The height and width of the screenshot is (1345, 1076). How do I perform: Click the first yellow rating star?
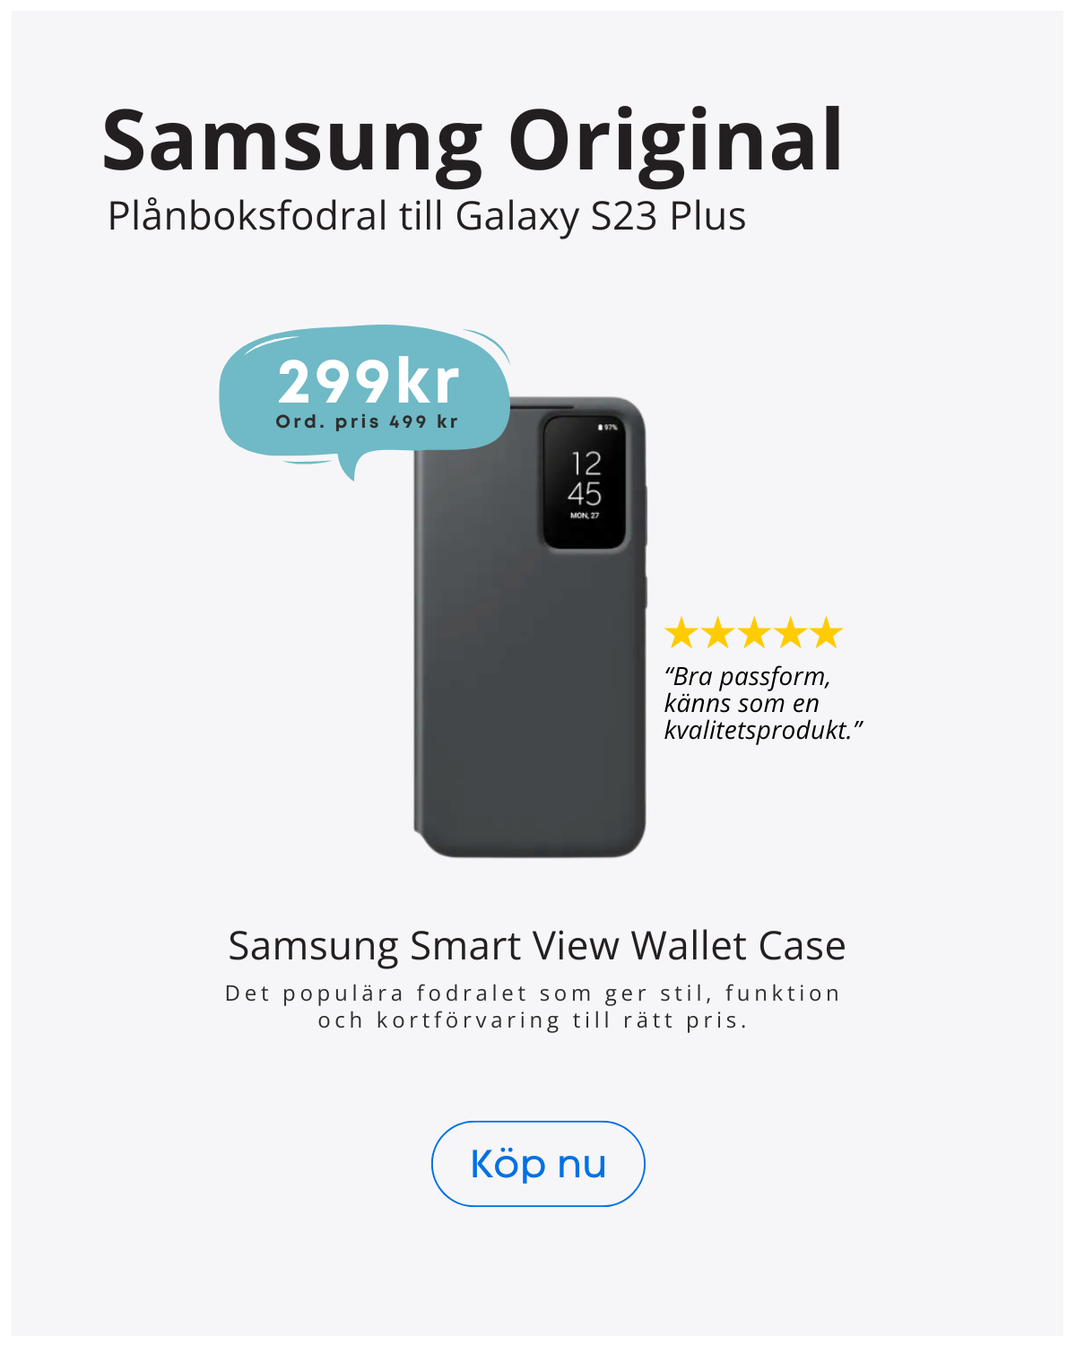pyautogui.click(x=681, y=634)
